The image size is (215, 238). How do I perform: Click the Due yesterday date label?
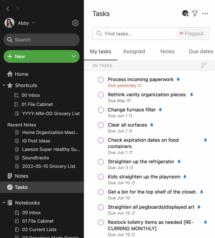pyautogui.click(x=122, y=86)
